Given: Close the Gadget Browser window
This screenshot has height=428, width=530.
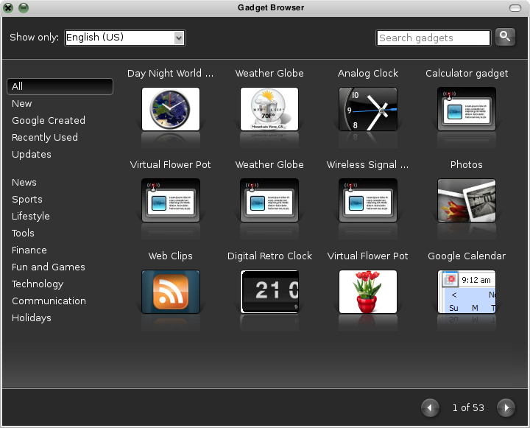Looking at the screenshot, I should [x=8, y=7].
